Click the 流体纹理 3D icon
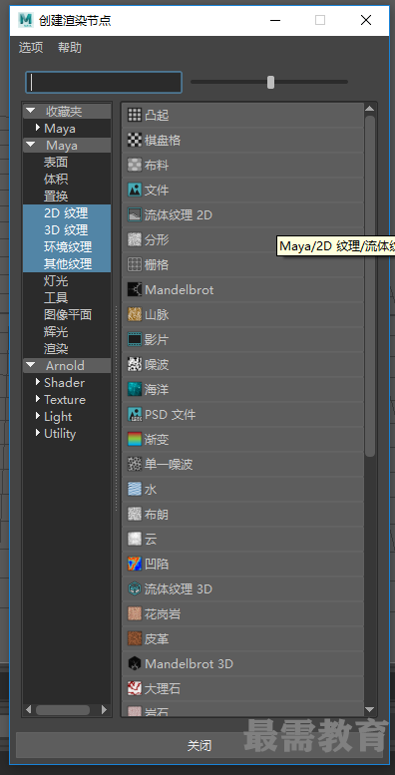 coord(135,588)
